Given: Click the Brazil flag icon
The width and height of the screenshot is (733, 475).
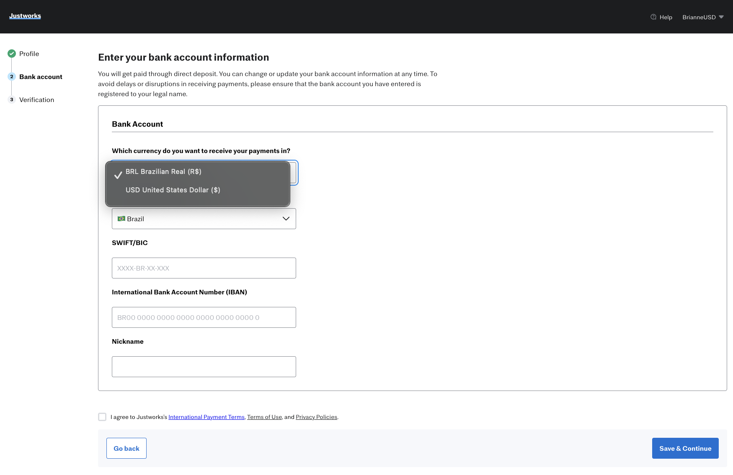Looking at the screenshot, I should (x=121, y=219).
